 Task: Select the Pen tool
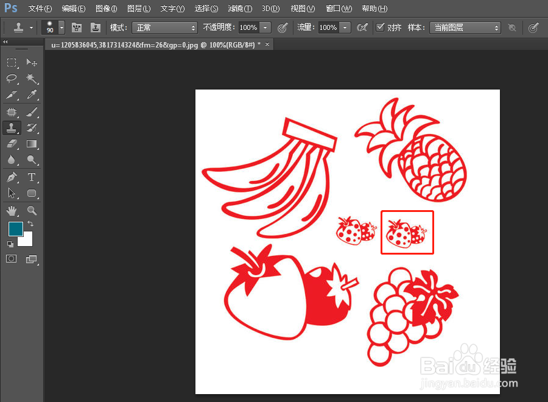pos(12,177)
